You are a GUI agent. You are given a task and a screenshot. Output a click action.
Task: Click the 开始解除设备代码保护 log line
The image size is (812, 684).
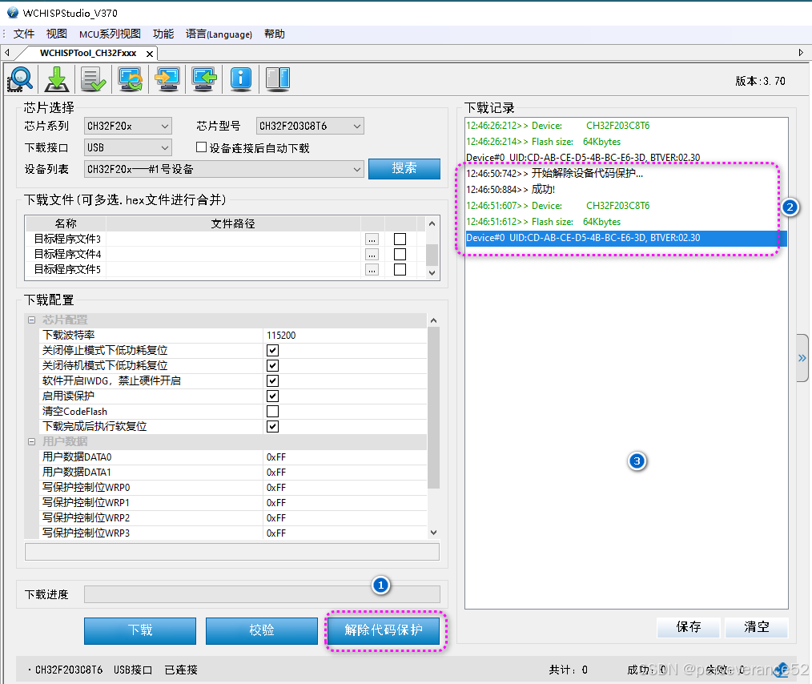(x=555, y=174)
